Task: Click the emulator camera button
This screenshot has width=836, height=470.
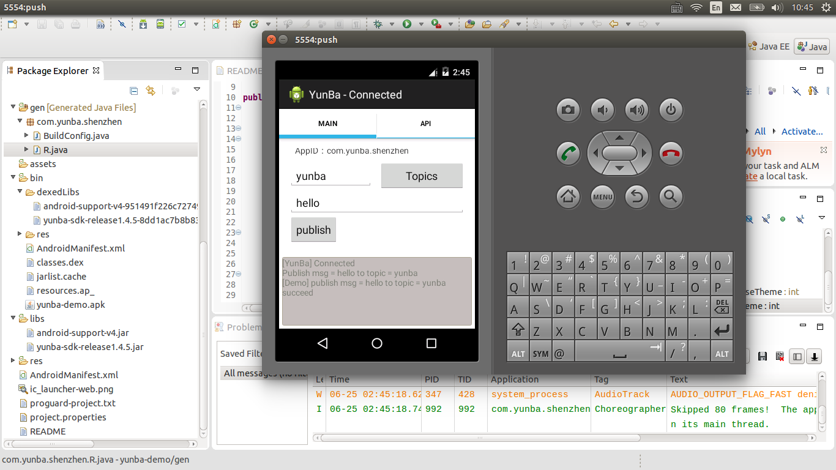Action: click(569, 110)
